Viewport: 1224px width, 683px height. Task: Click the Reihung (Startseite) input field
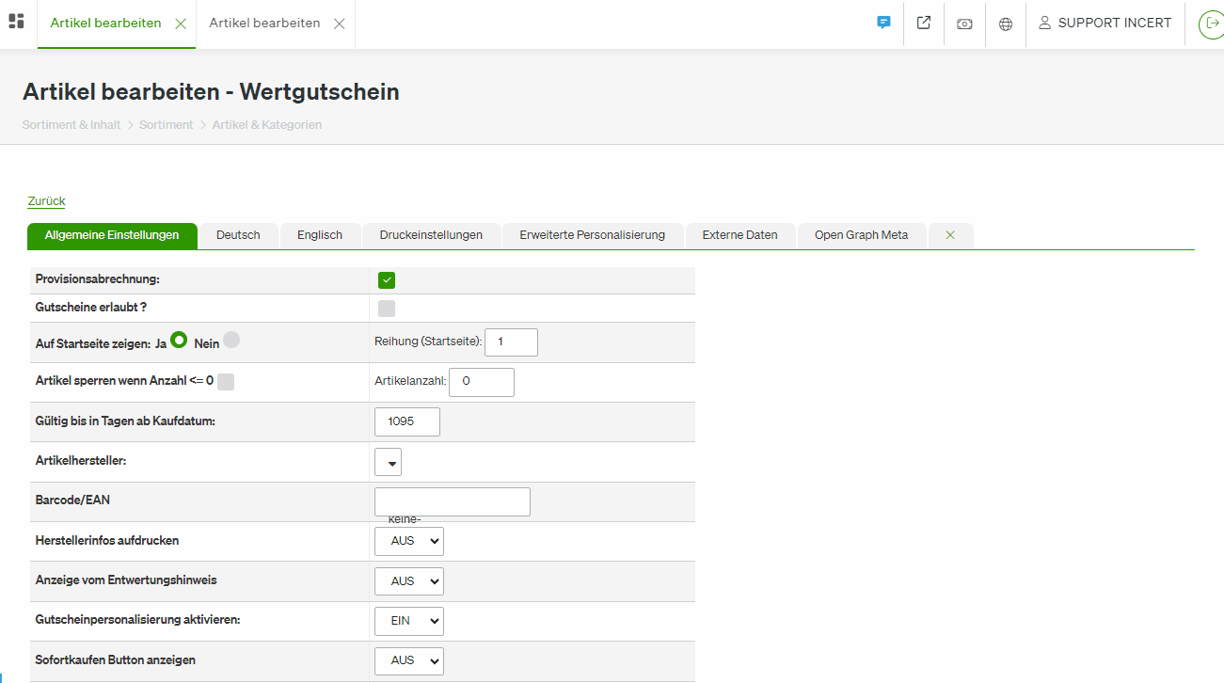511,342
